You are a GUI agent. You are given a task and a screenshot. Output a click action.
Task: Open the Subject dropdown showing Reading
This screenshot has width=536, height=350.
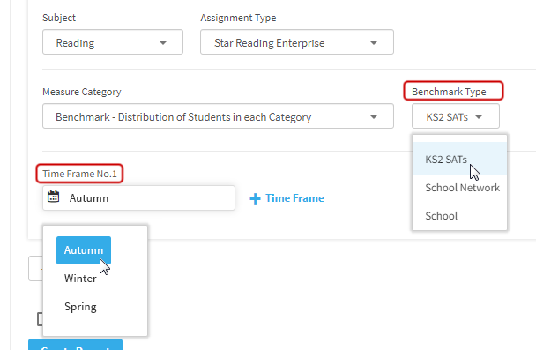113,42
